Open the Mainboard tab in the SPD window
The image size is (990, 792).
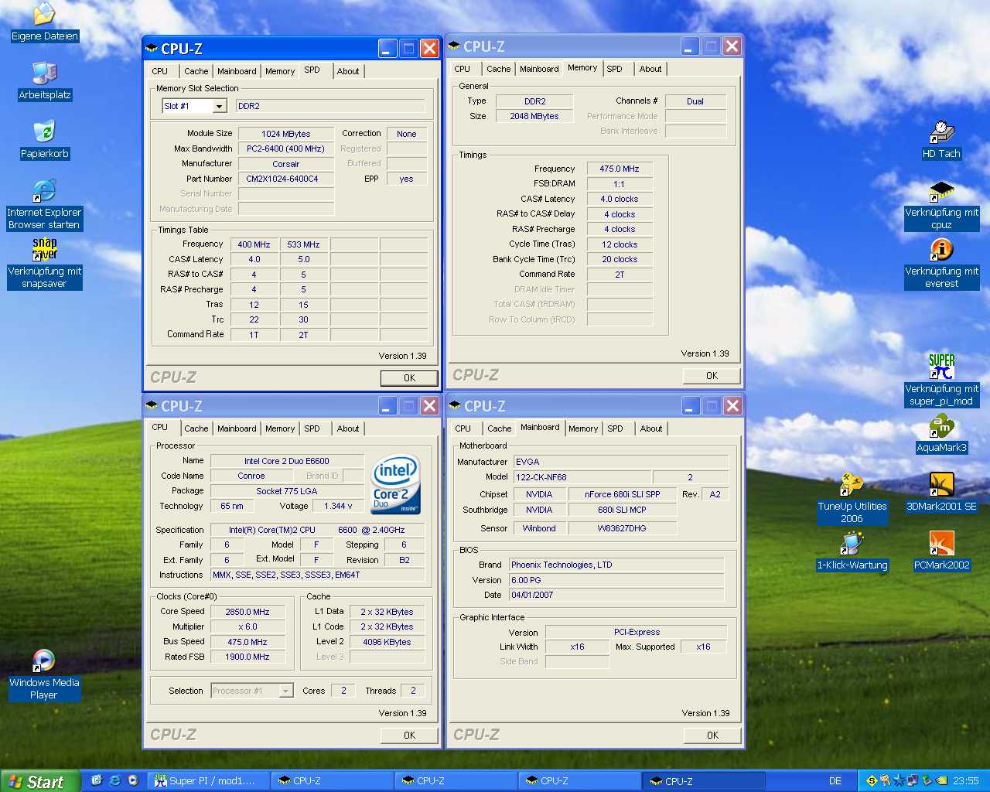[x=237, y=71]
